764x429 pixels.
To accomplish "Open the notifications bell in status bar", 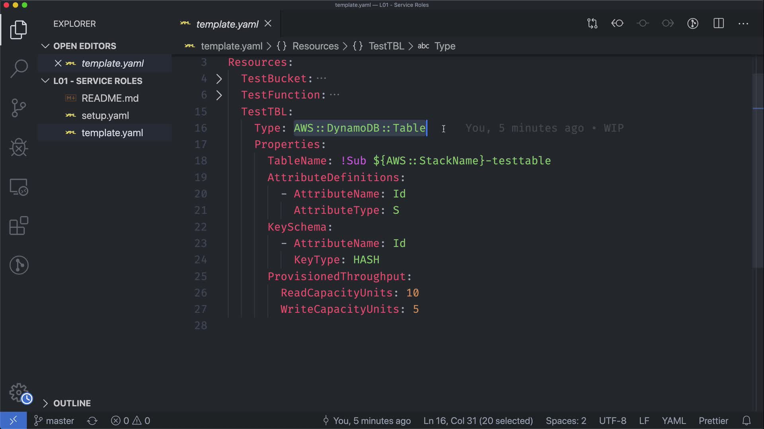I will pyautogui.click(x=746, y=421).
